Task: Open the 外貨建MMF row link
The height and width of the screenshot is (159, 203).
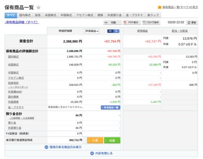Action: point(15,92)
